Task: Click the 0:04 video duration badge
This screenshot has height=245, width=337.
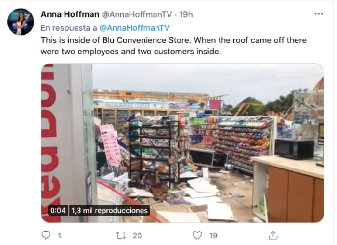Action: (x=58, y=210)
